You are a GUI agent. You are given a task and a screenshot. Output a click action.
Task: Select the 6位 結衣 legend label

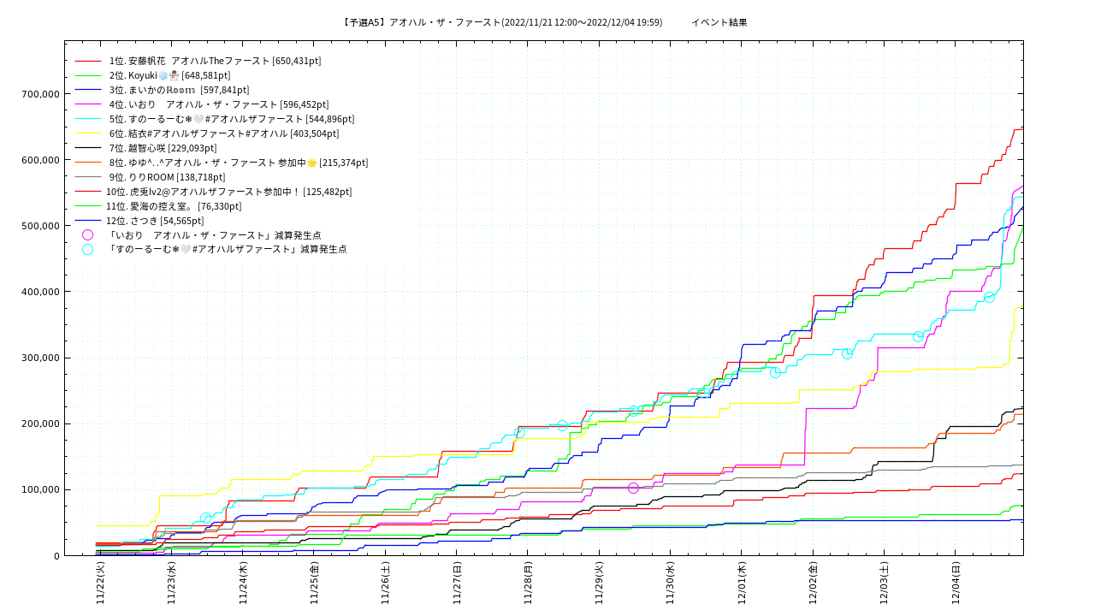click(223, 133)
